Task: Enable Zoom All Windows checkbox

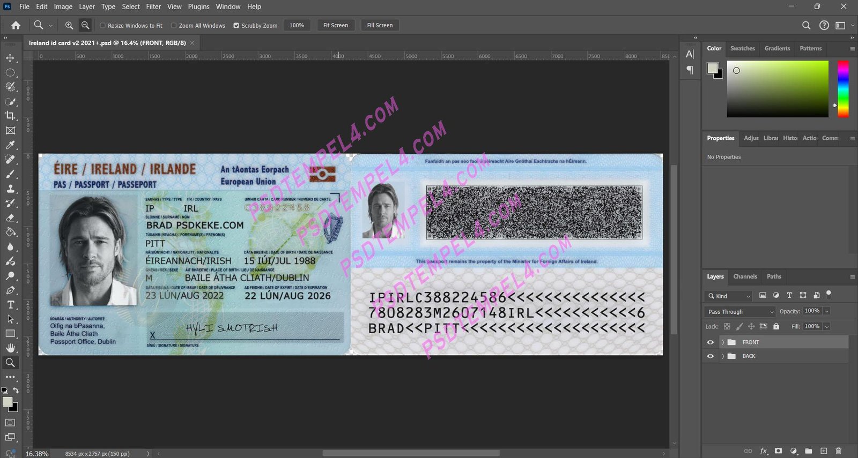Action: point(174,25)
